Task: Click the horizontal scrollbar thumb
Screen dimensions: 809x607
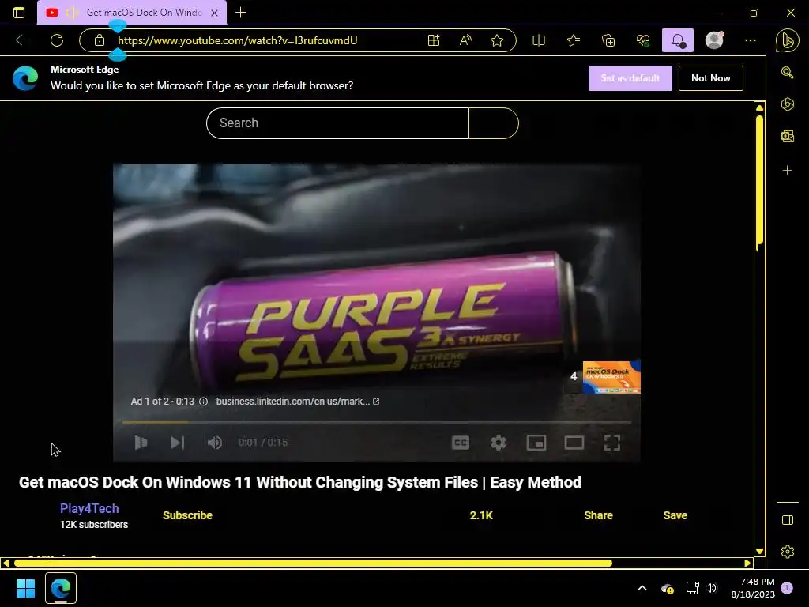Action: [313, 563]
